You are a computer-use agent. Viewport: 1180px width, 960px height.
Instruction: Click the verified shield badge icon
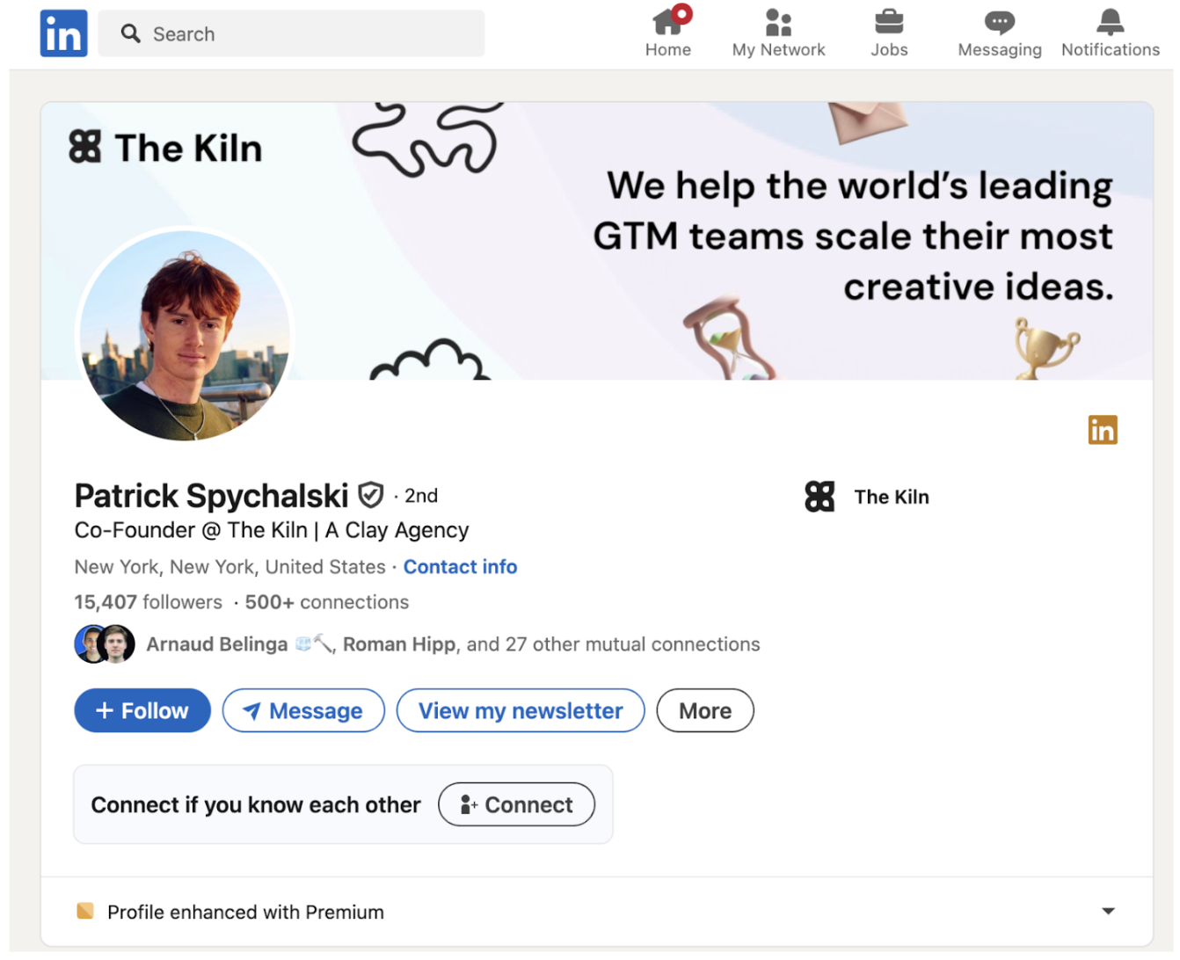point(371,496)
